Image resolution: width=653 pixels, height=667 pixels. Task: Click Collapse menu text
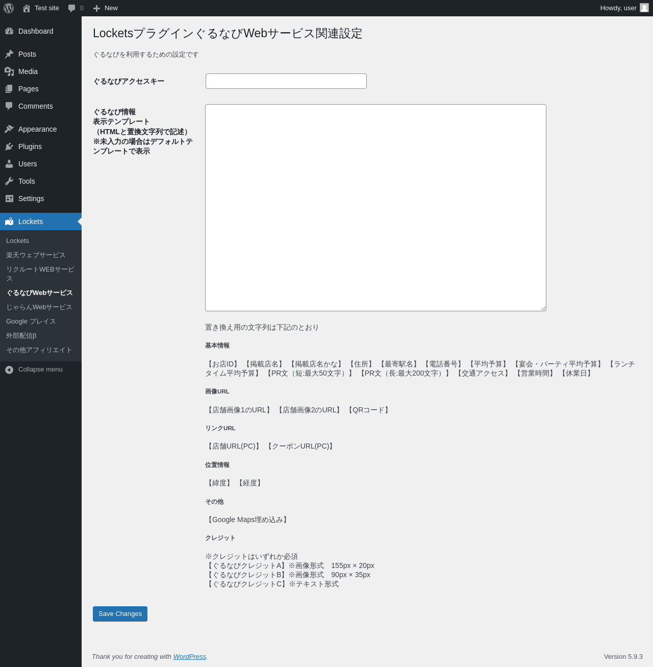click(x=40, y=369)
